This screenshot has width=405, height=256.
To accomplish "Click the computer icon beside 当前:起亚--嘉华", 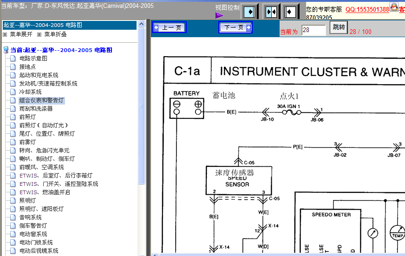I will point(6,50).
